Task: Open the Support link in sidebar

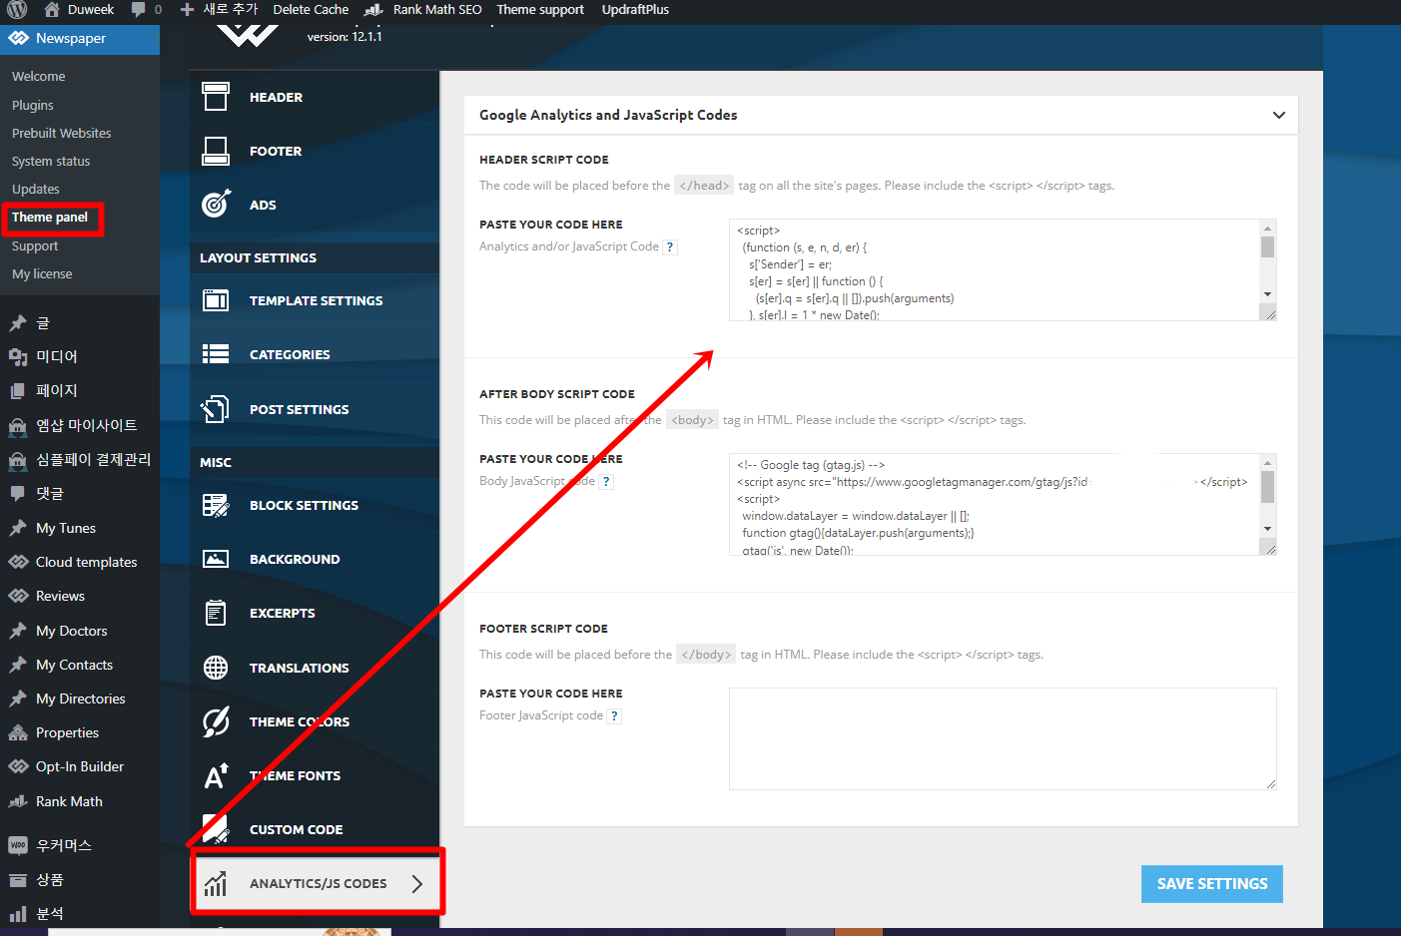Action: point(35,245)
